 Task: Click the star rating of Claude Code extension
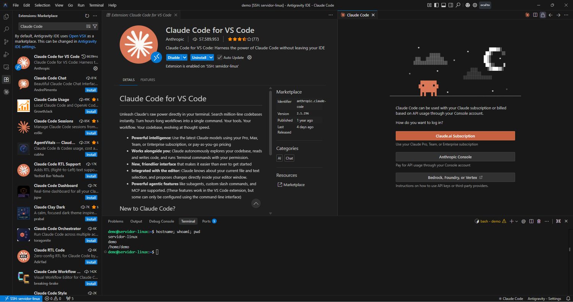click(x=240, y=39)
